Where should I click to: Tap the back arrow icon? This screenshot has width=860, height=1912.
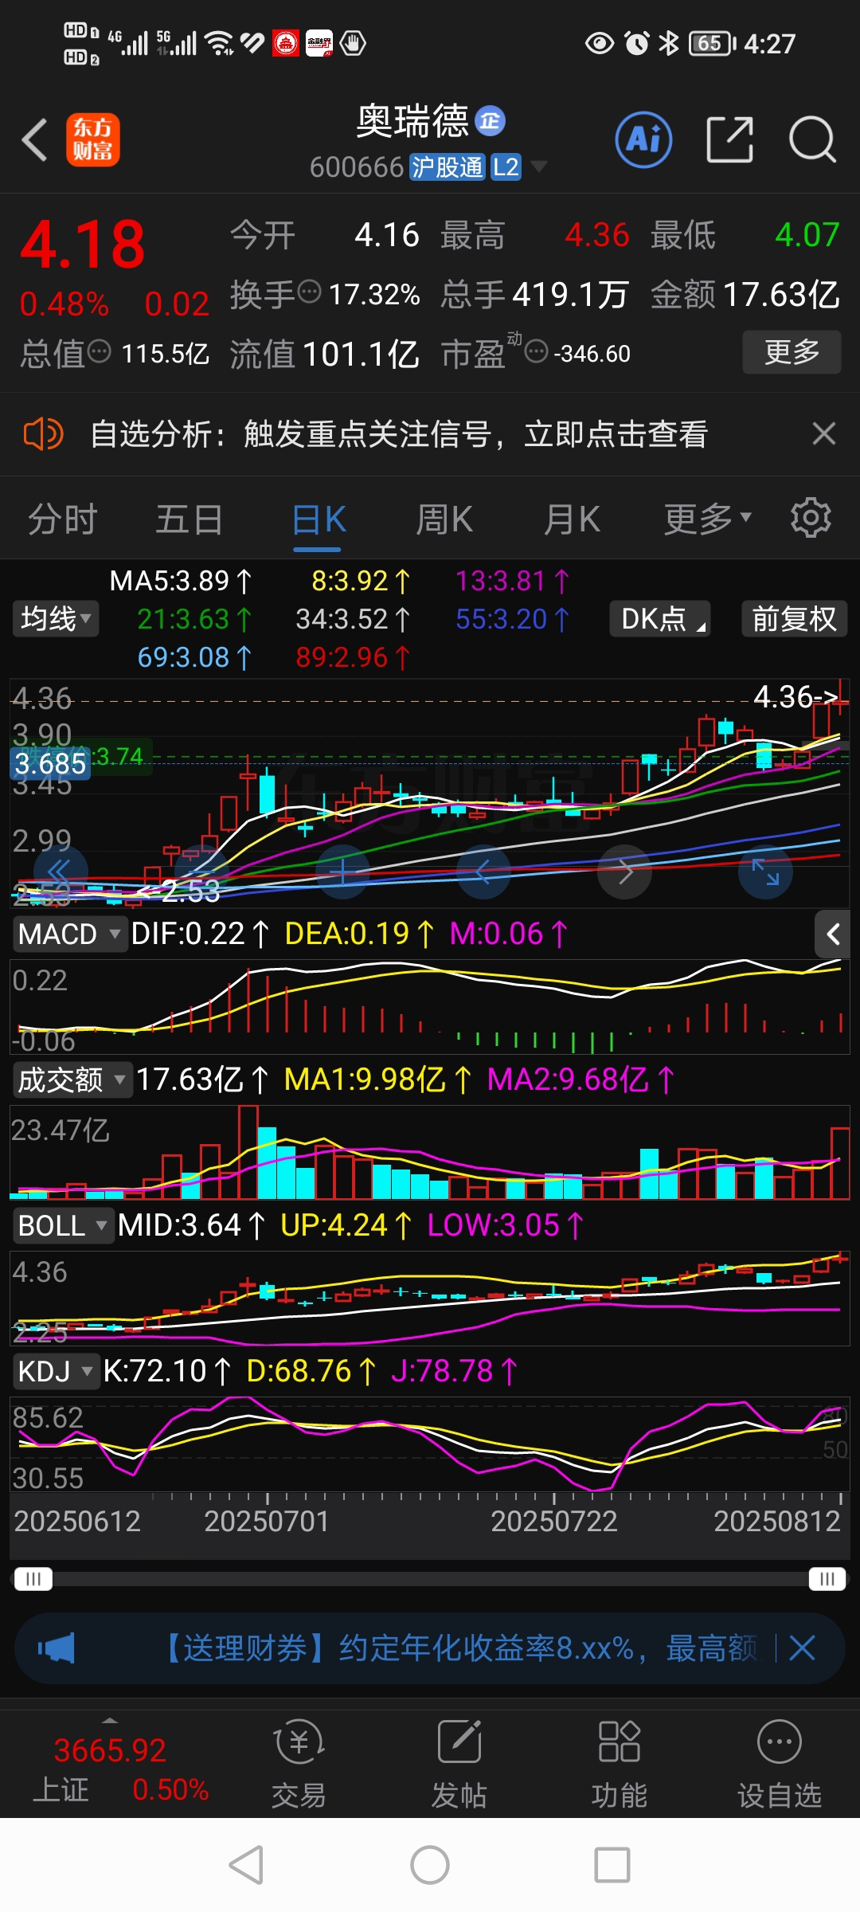(35, 139)
